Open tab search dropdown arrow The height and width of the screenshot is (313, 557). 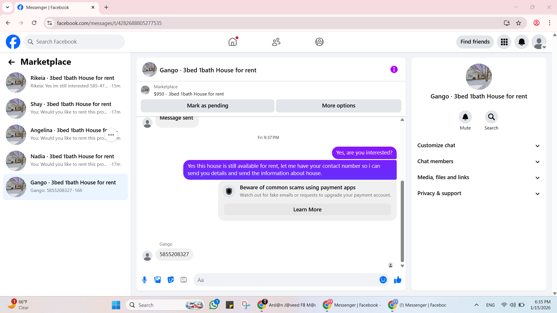[8, 7]
